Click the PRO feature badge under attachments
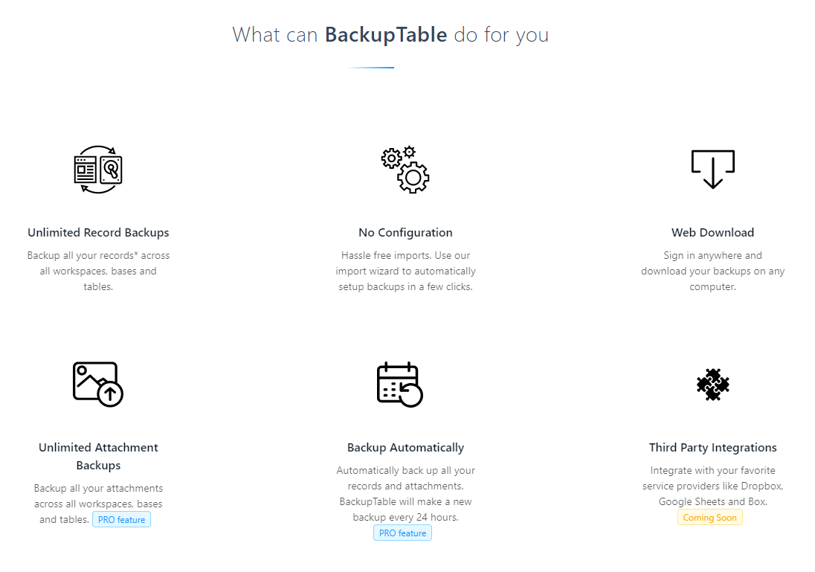Viewport: 815px width, 572px height. [122, 519]
